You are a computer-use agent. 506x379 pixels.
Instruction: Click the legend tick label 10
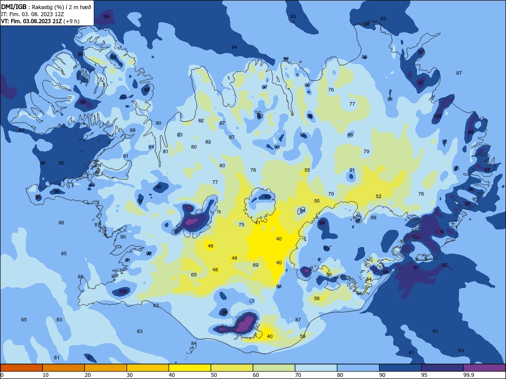point(46,375)
